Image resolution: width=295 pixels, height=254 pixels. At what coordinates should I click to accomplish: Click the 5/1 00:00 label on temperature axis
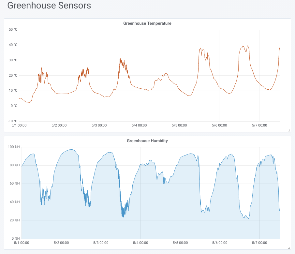click(19, 125)
